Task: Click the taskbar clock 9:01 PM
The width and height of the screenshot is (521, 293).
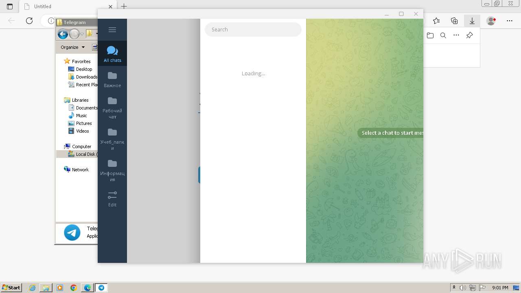Action: click(x=500, y=288)
